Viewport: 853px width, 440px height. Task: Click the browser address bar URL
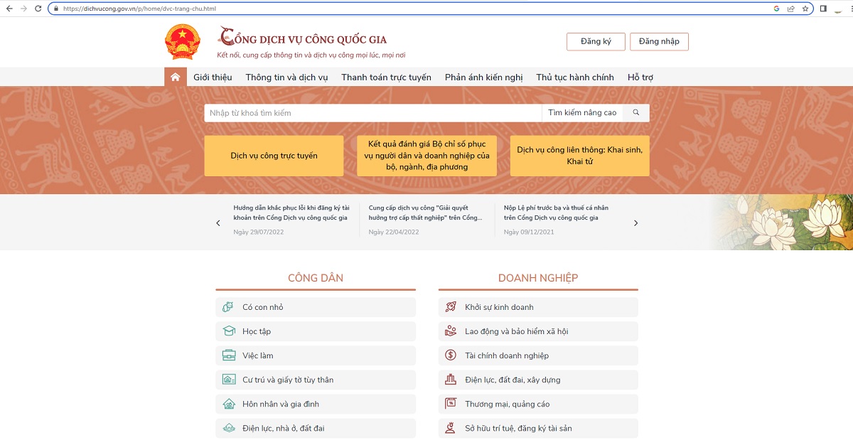[139, 9]
